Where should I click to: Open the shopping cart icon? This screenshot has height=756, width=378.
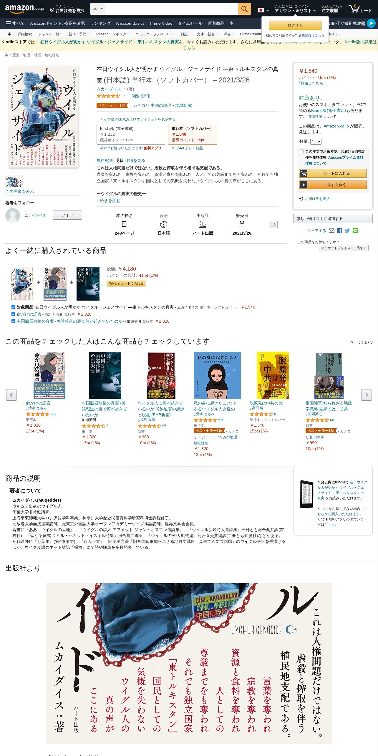pyautogui.click(x=360, y=9)
